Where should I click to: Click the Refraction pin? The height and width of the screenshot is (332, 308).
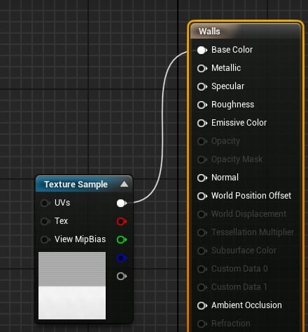(x=202, y=324)
